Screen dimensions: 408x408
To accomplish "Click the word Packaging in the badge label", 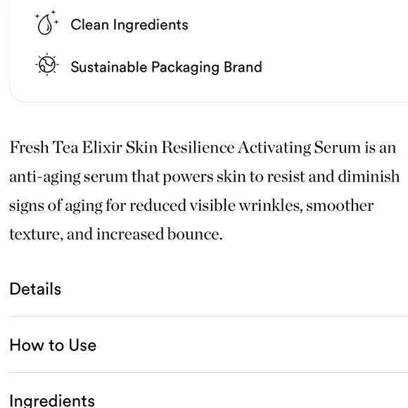I will pos(186,68).
